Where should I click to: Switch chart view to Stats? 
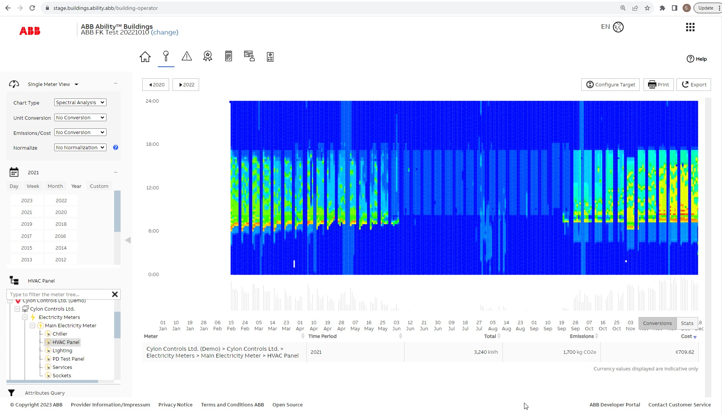(687, 323)
